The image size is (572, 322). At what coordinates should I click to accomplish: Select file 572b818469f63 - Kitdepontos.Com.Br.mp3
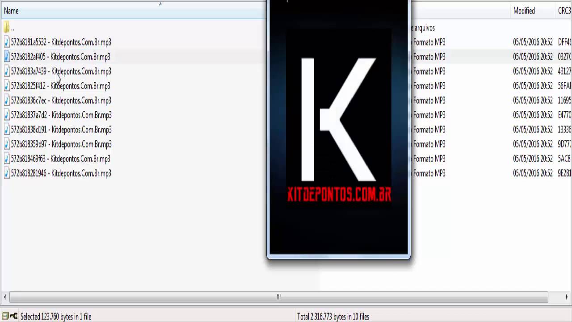(x=60, y=159)
